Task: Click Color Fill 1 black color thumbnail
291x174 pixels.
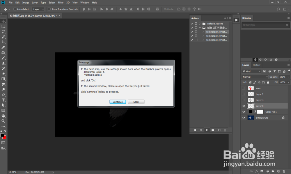Action: click(x=251, y=112)
